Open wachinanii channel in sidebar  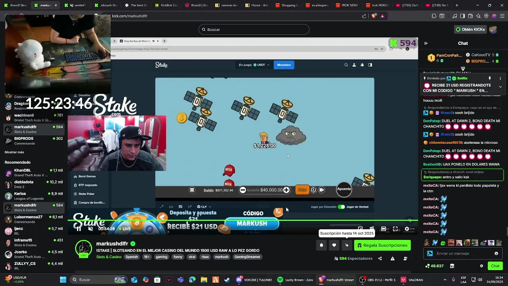click(33, 118)
